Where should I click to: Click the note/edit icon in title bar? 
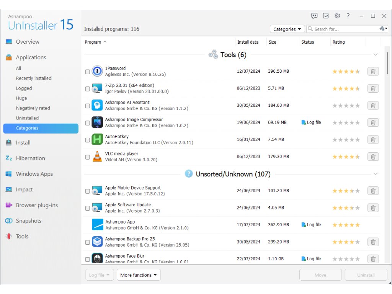326,16
